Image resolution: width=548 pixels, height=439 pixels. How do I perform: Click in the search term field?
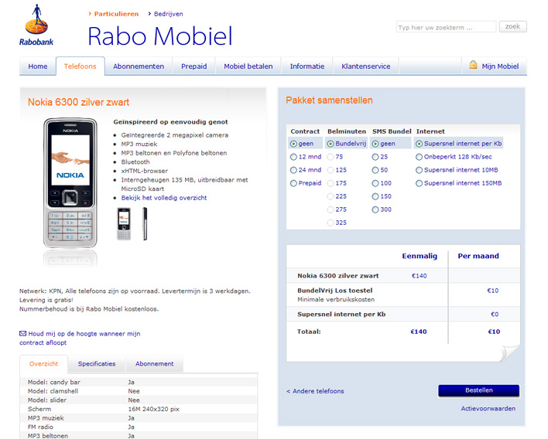point(446,27)
